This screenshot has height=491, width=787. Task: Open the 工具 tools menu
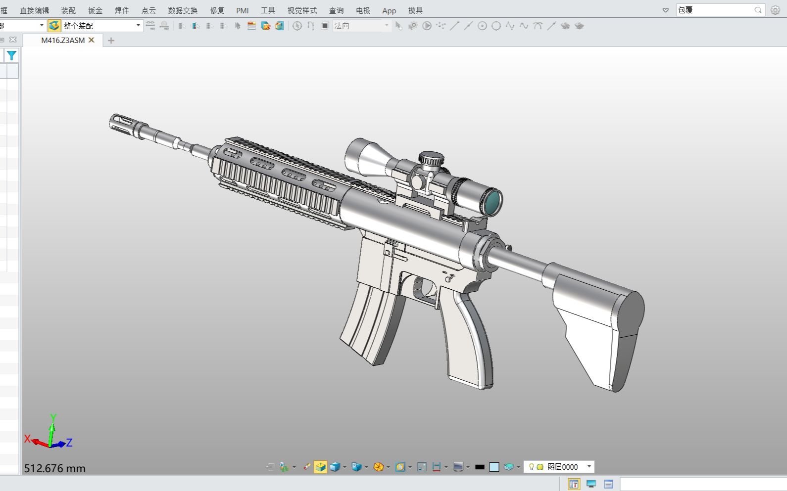[x=268, y=10]
